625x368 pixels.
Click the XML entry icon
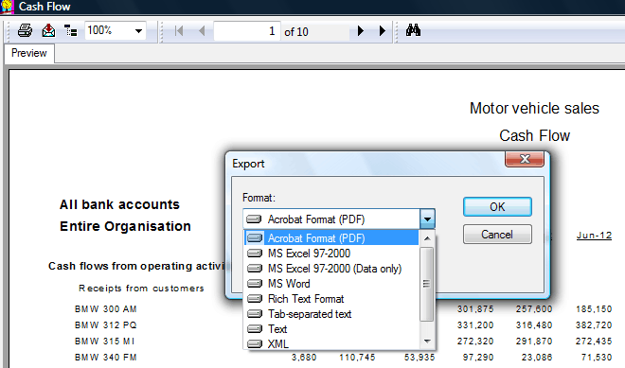[x=255, y=344]
